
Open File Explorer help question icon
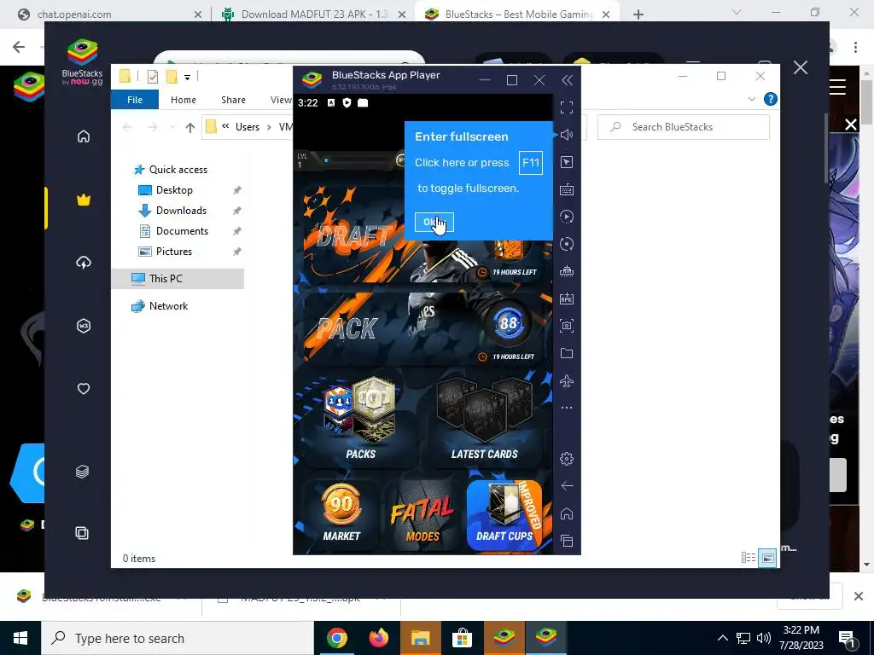pyautogui.click(x=771, y=99)
